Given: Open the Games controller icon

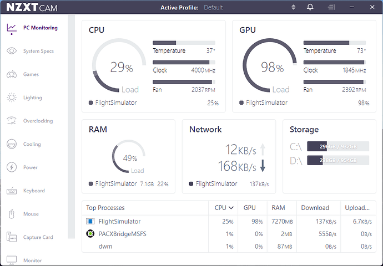Looking at the screenshot, I should (x=12, y=74).
